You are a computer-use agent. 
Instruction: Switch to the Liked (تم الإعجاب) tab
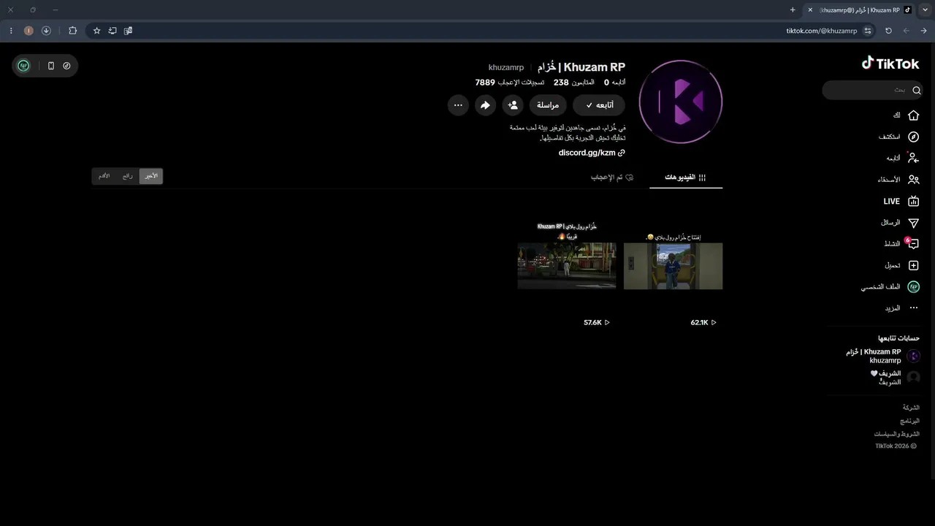(612, 178)
